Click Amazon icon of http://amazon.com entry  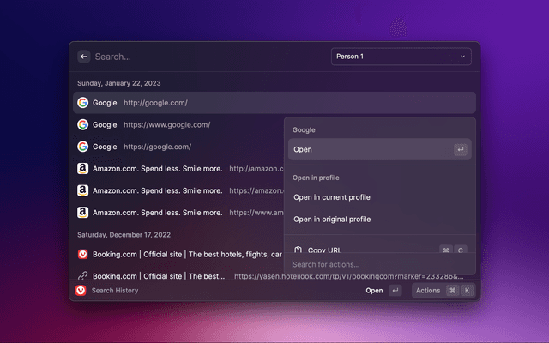coord(82,169)
